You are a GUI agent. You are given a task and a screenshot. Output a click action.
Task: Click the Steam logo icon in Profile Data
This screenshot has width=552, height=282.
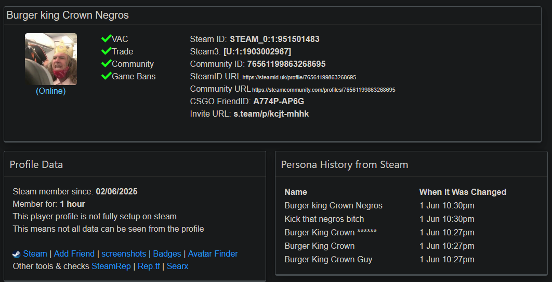tap(17, 254)
